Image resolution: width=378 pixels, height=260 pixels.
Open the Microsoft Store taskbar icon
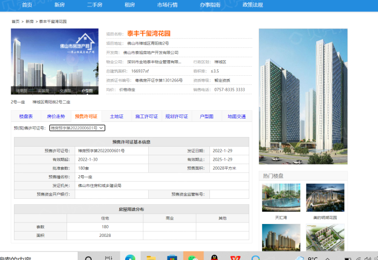point(172,257)
